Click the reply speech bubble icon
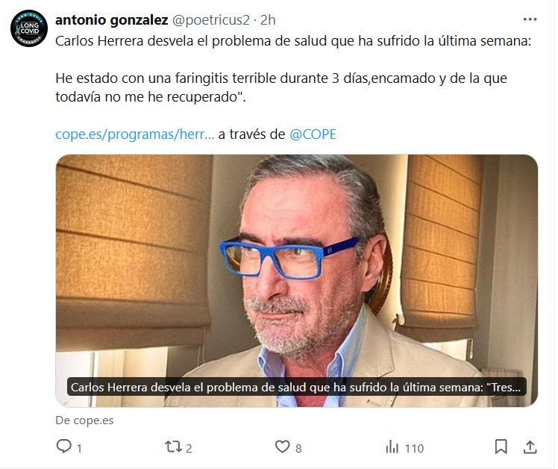Image resolution: width=558 pixels, height=469 pixels. coord(63,447)
